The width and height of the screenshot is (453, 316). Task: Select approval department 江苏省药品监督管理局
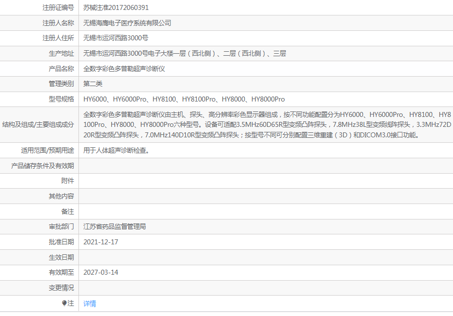114,226
